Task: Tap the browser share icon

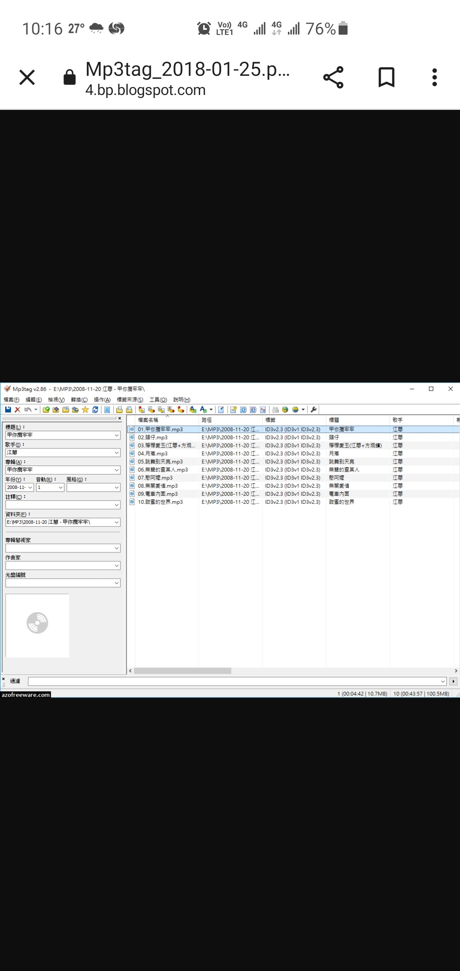Action: pos(333,77)
